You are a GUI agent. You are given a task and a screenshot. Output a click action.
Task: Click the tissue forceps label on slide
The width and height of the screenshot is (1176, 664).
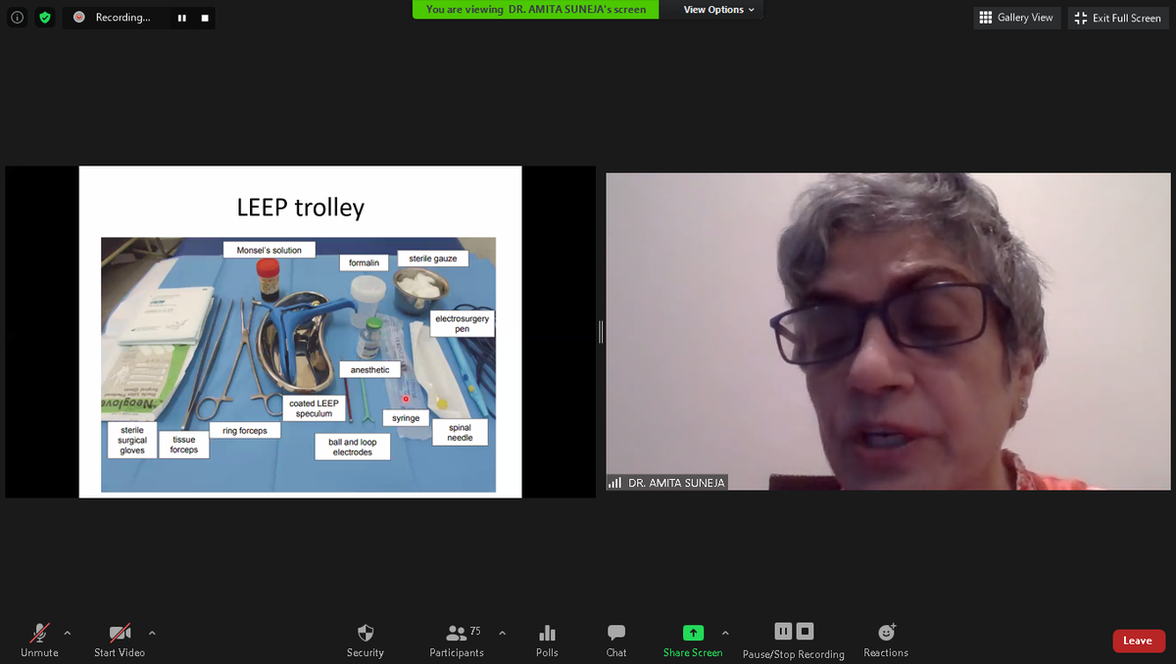184,446
